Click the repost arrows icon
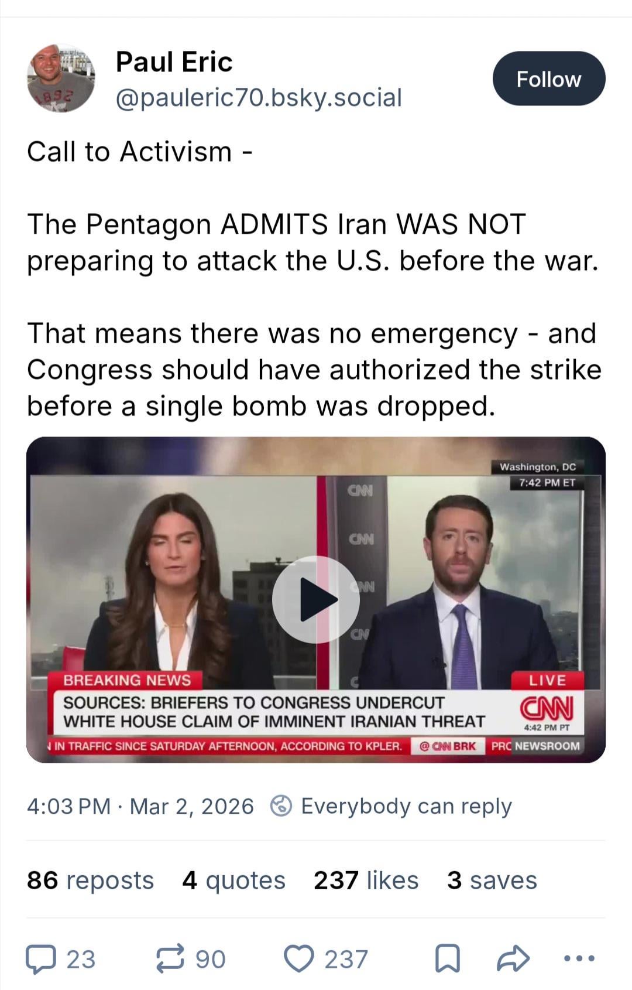Image resolution: width=632 pixels, height=990 pixels. [x=170, y=959]
